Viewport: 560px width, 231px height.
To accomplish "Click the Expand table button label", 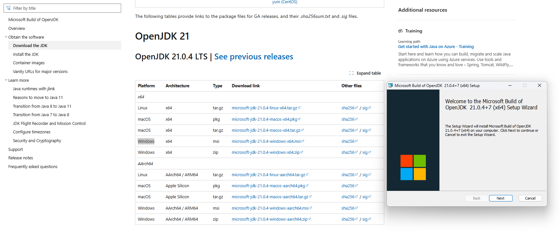I will click(x=369, y=73).
